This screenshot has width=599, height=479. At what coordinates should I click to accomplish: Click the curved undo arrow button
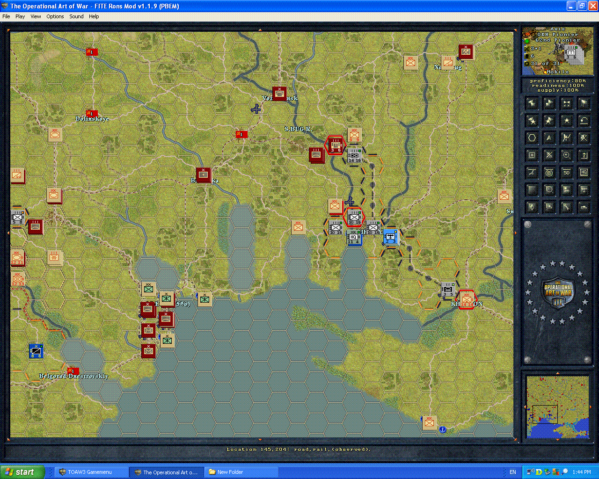[584, 121]
